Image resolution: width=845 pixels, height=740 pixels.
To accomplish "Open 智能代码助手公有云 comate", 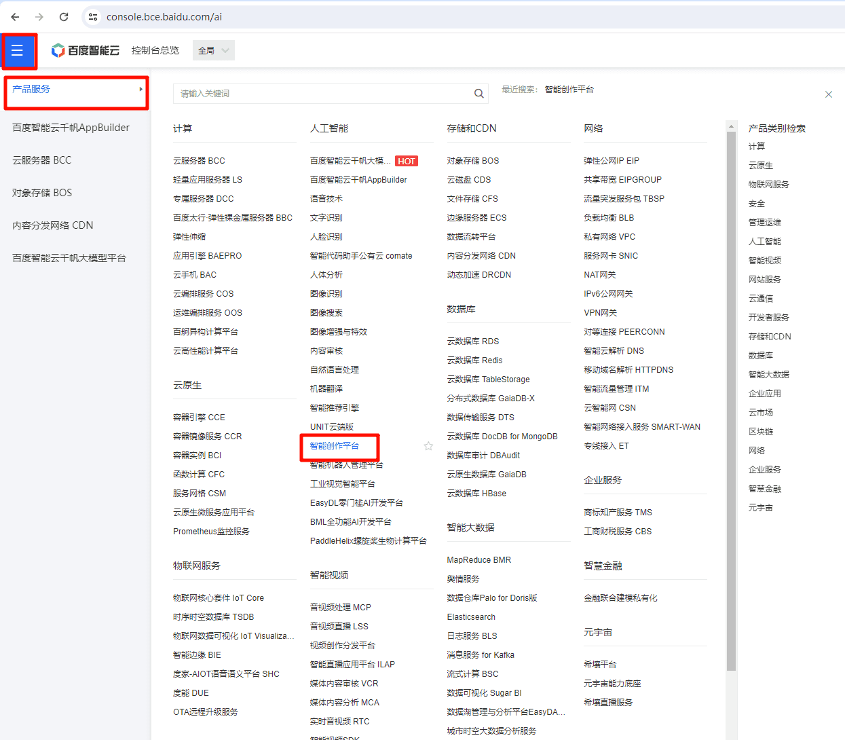I will pyautogui.click(x=361, y=256).
